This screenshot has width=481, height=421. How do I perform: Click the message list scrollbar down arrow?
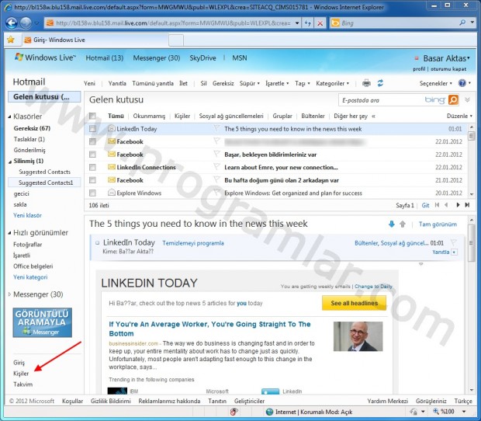click(x=472, y=194)
